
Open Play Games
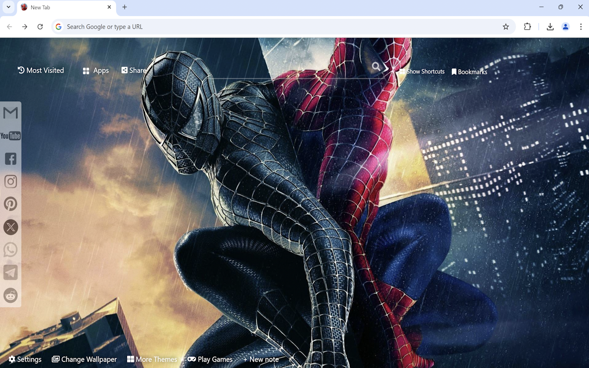coord(211,359)
